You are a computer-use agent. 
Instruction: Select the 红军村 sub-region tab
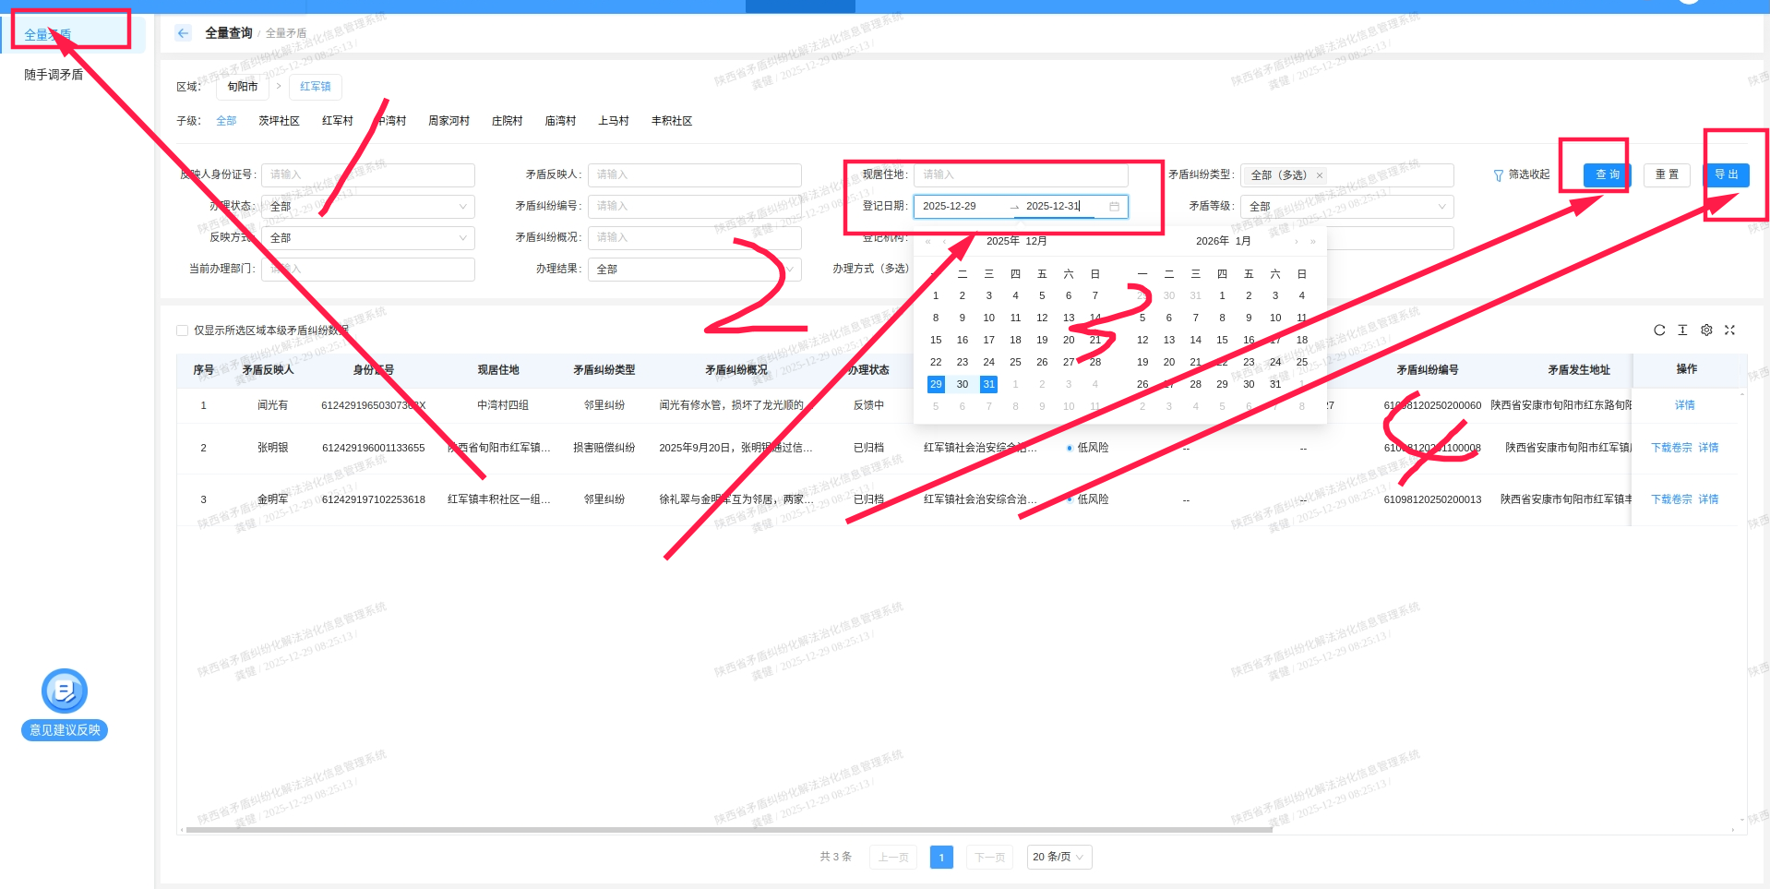click(x=337, y=121)
